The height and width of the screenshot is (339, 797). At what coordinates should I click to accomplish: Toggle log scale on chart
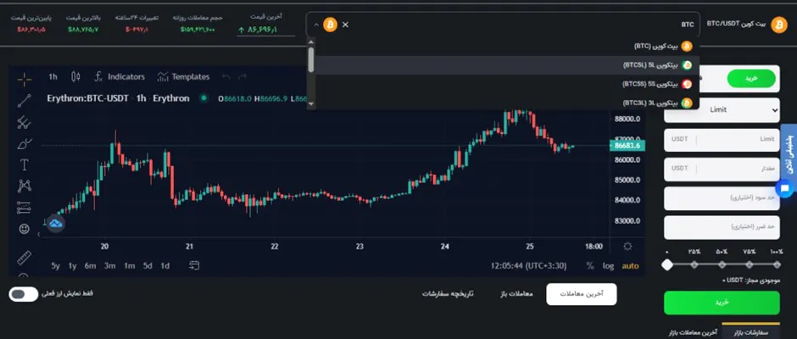[609, 265]
